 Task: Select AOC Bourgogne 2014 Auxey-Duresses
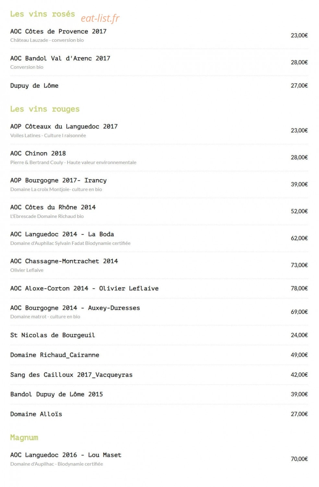75,308
